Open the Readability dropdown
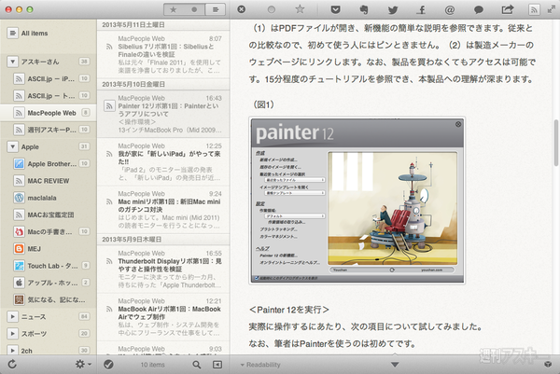 pos(260,365)
